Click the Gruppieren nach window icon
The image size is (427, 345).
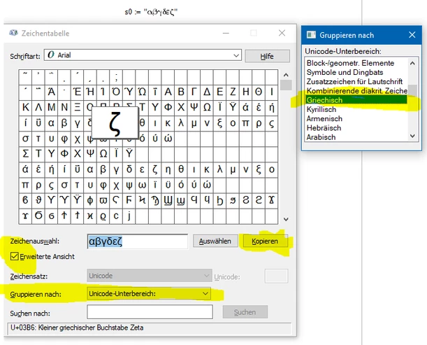click(311, 35)
